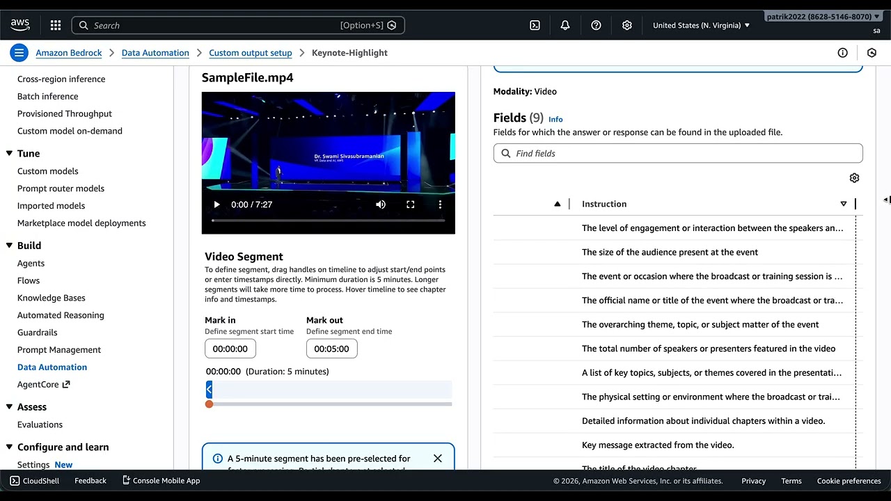Click the segment selection timeline bar
891x501 pixels.
pos(329,390)
